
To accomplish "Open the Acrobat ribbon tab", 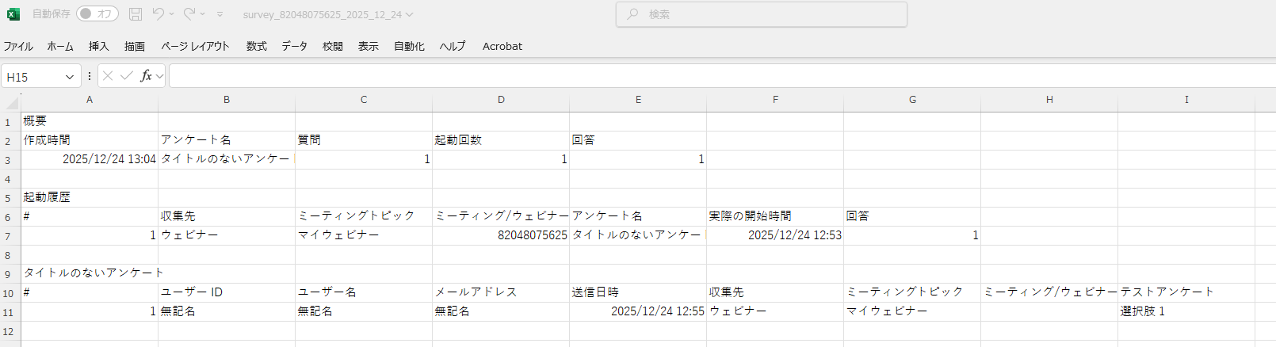I will click(502, 46).
